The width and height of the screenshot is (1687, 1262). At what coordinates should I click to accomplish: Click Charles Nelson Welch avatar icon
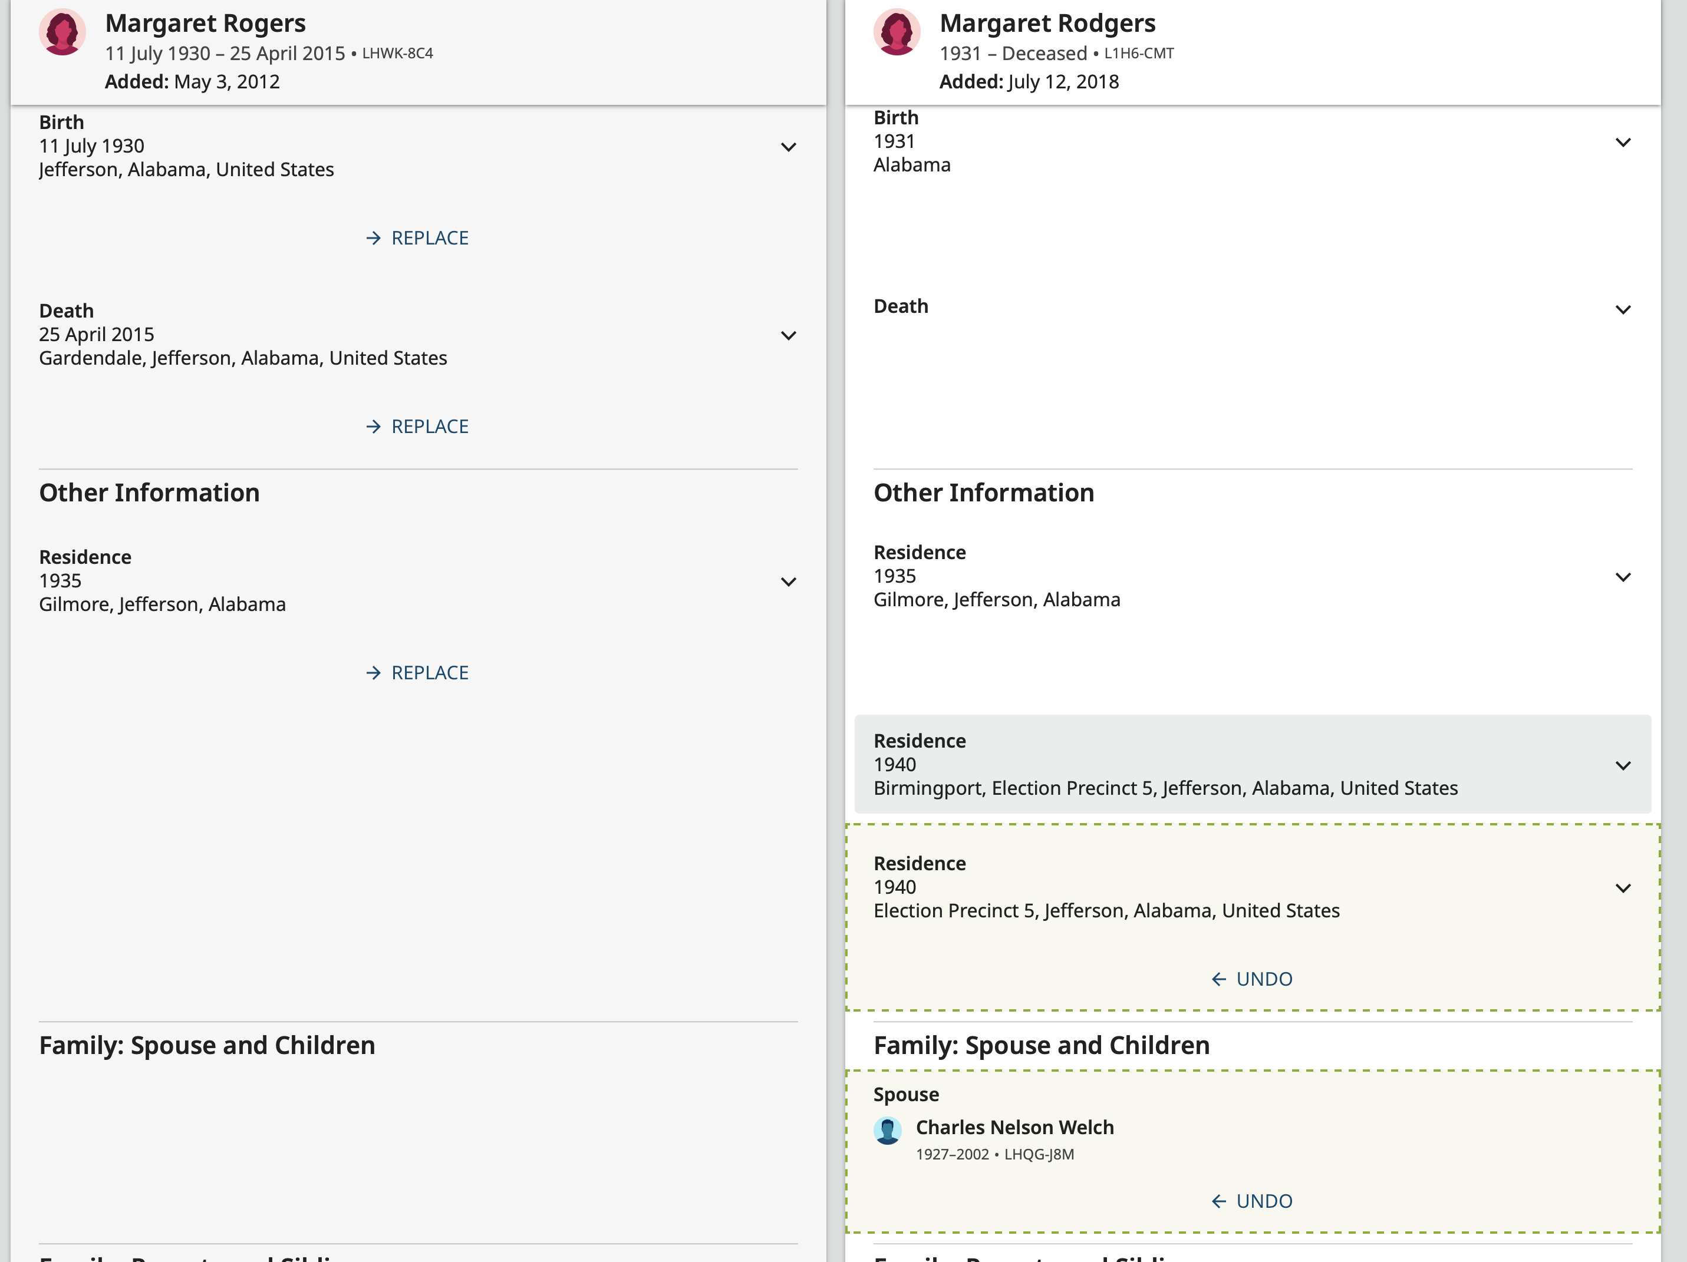coord(887,1131)
